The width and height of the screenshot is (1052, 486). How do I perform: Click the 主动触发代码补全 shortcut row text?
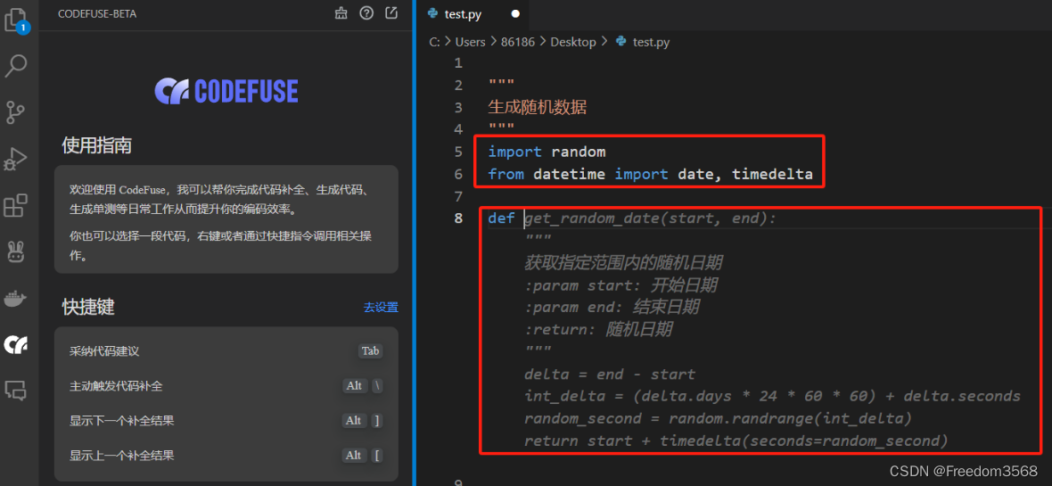coord(116,386)
